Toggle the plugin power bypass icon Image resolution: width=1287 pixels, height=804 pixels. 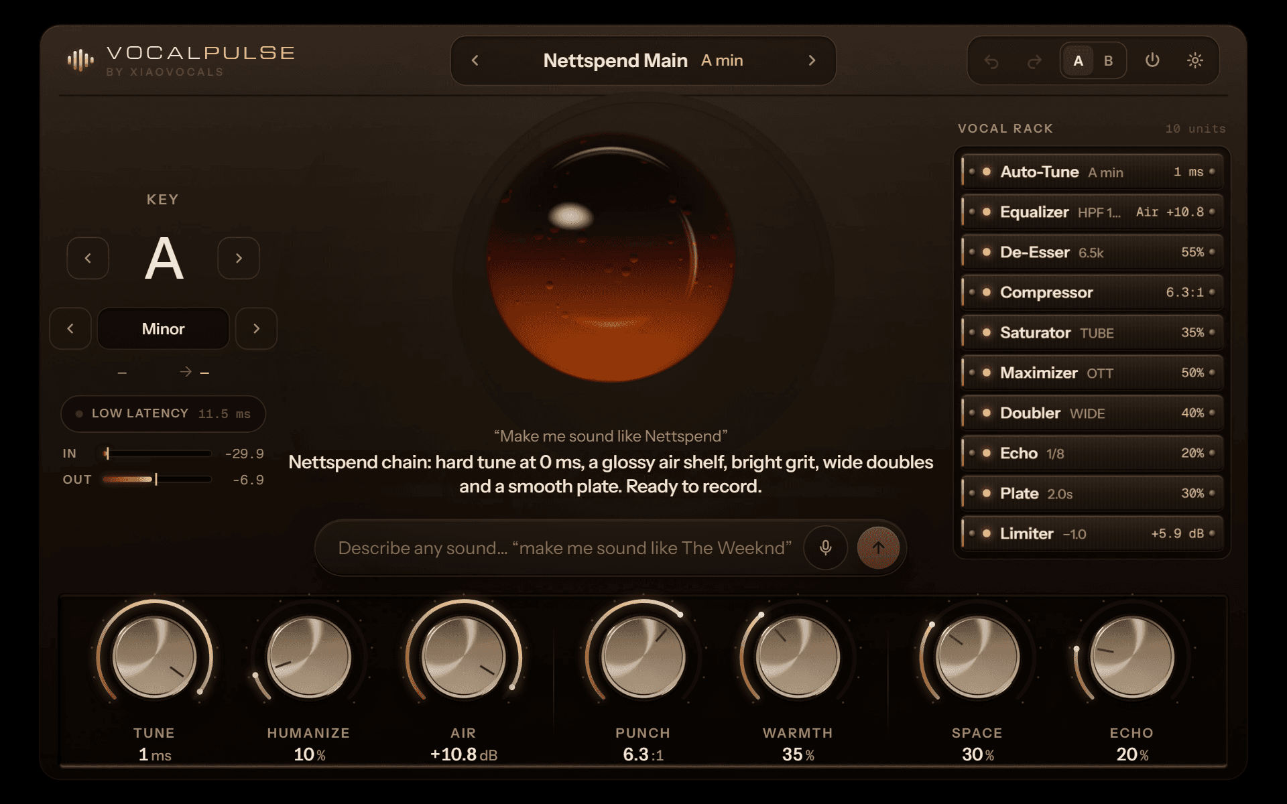pos(1152,60)
